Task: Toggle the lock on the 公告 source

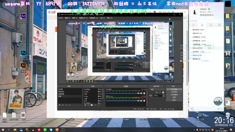Action: coord(101,94)
